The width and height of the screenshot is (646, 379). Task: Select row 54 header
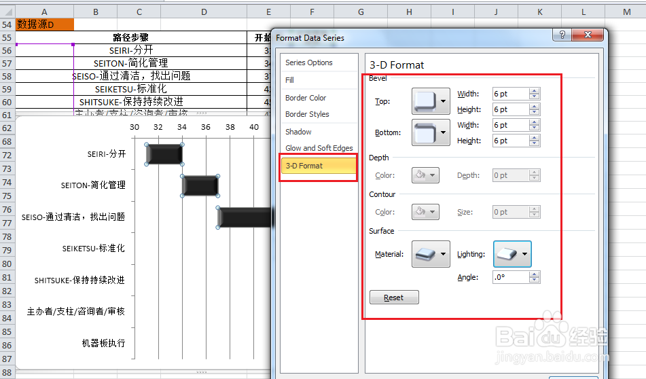(7, 24)
